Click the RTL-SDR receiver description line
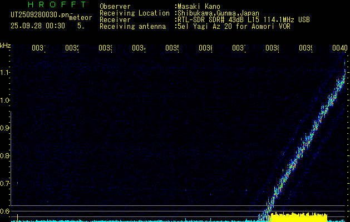 pyautogui.click(x=244, y=19)
